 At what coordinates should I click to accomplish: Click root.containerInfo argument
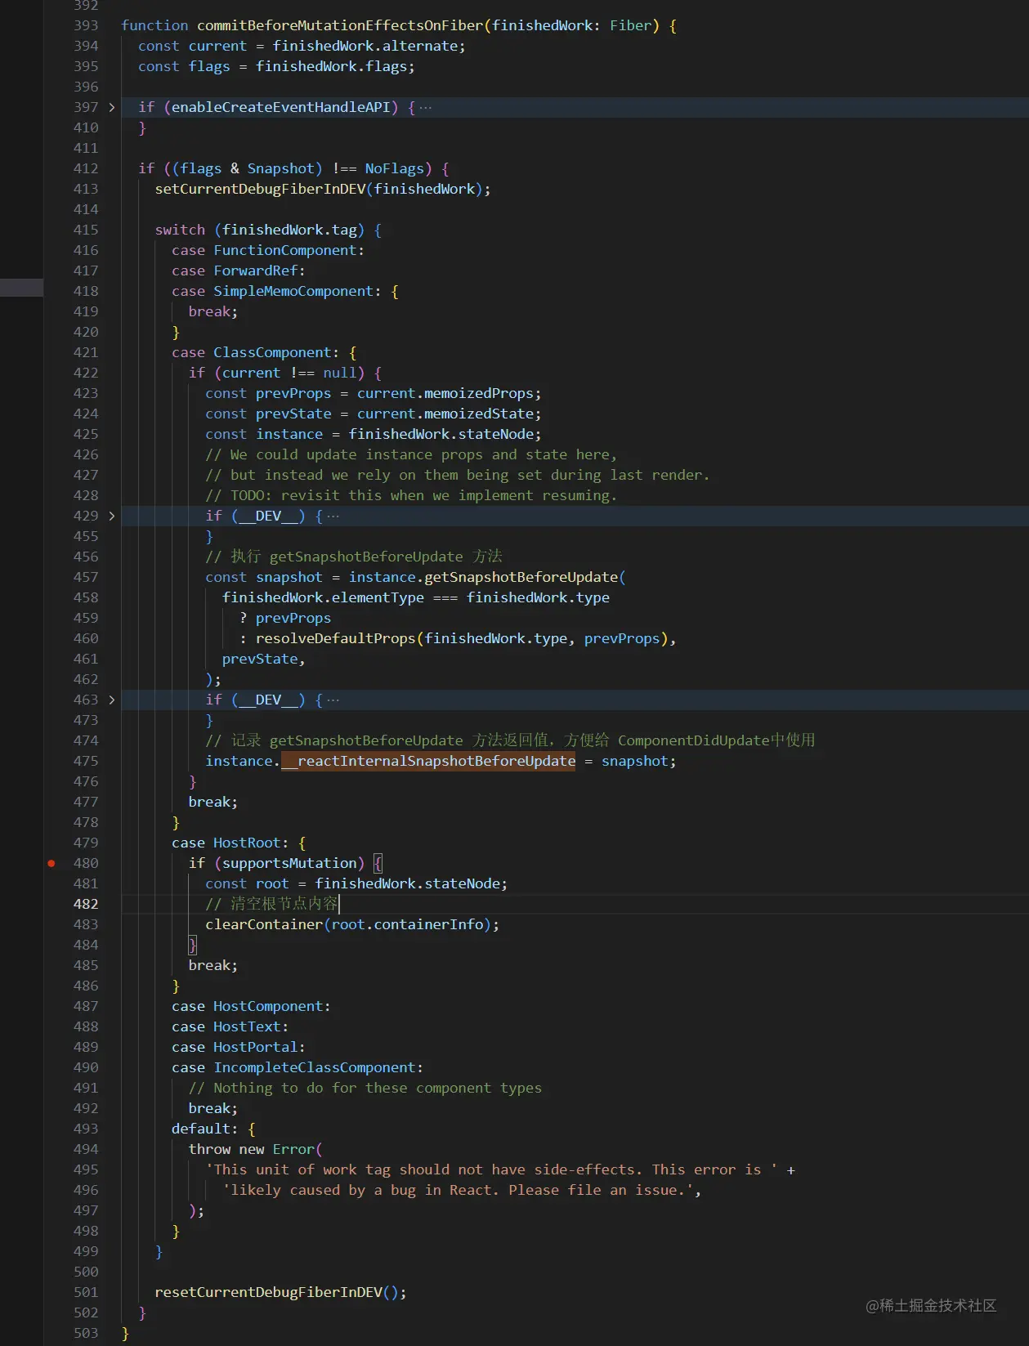pos(407,924)
